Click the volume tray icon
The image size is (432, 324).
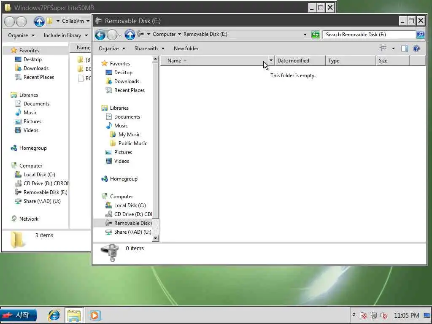tap(383, 315)
